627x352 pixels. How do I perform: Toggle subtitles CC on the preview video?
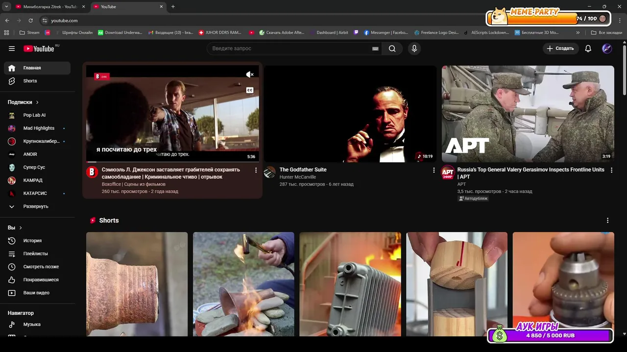[x=250, y=90]
